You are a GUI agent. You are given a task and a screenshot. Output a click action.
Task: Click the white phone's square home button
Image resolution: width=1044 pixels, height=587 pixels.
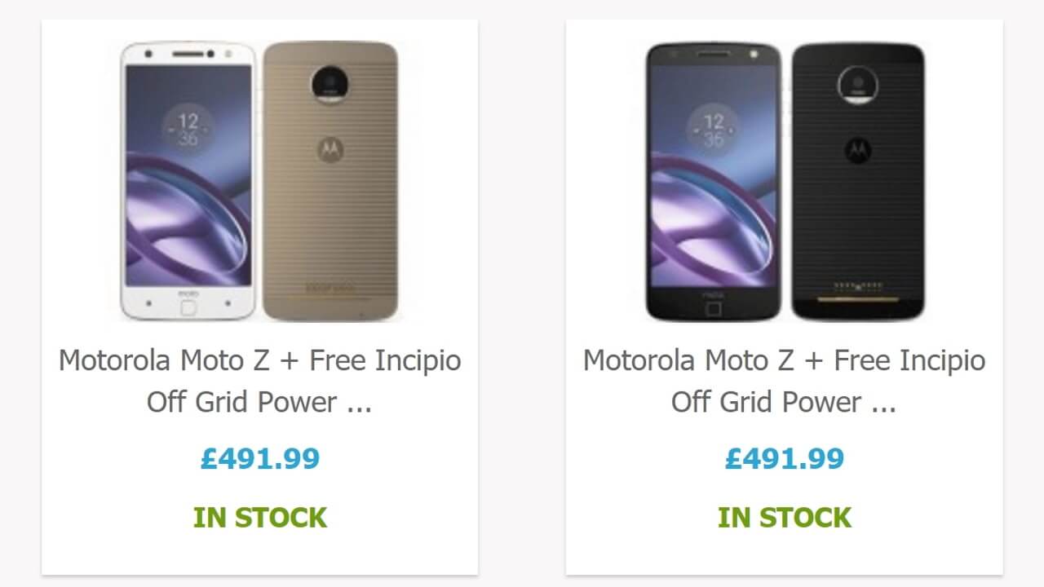[x=189, y=307]
